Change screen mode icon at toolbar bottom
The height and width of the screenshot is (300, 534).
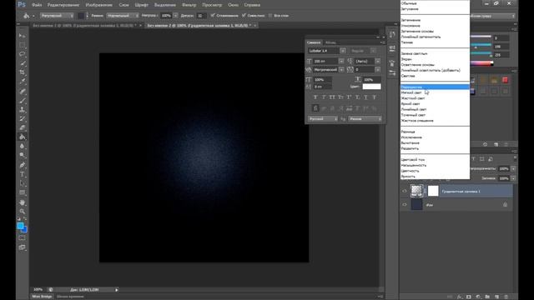click(23, 247)
